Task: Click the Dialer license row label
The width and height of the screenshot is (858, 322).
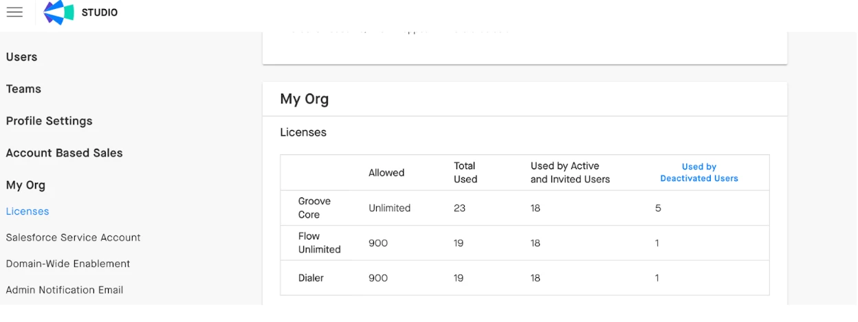Action: click(311, 278)
